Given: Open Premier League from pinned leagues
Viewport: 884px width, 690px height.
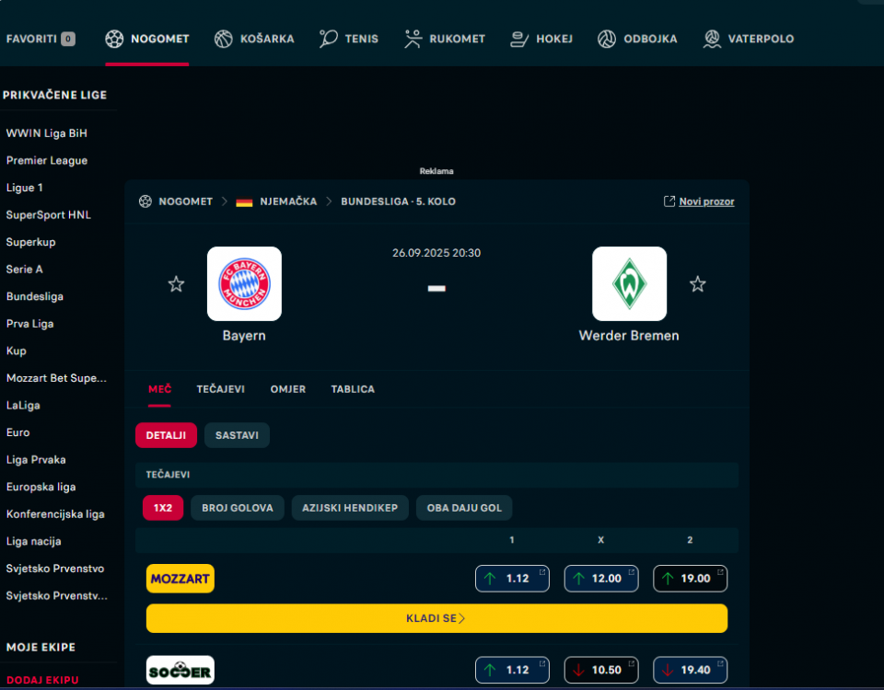Looking at the screenshot, I should coord(47,160).
